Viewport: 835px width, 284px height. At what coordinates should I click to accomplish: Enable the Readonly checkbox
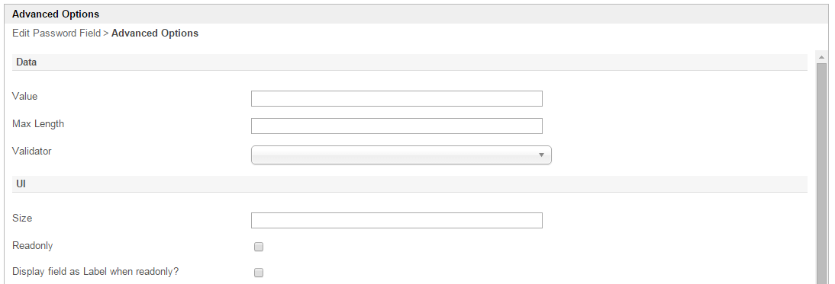[259, 247]
